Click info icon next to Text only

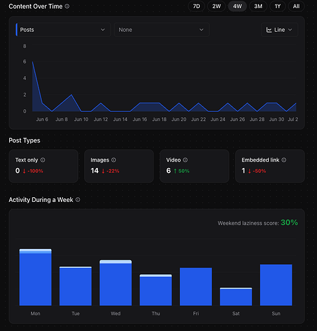[43, 160]
